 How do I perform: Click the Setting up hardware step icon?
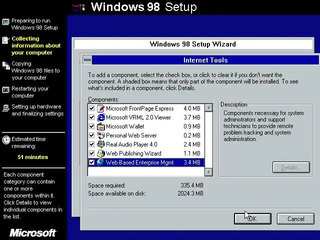coord(5,108)
